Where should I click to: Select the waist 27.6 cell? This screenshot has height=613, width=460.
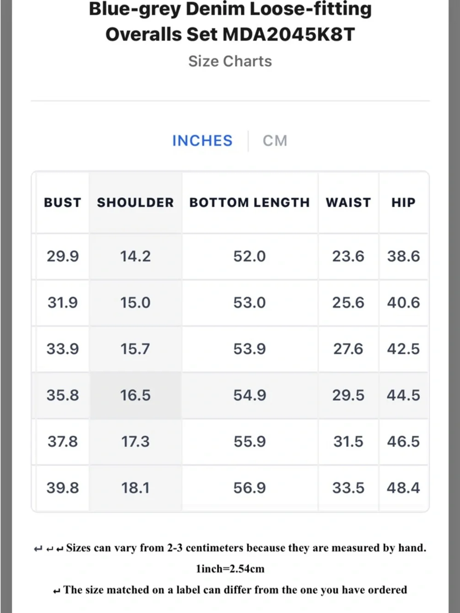[x=348, y=349]
